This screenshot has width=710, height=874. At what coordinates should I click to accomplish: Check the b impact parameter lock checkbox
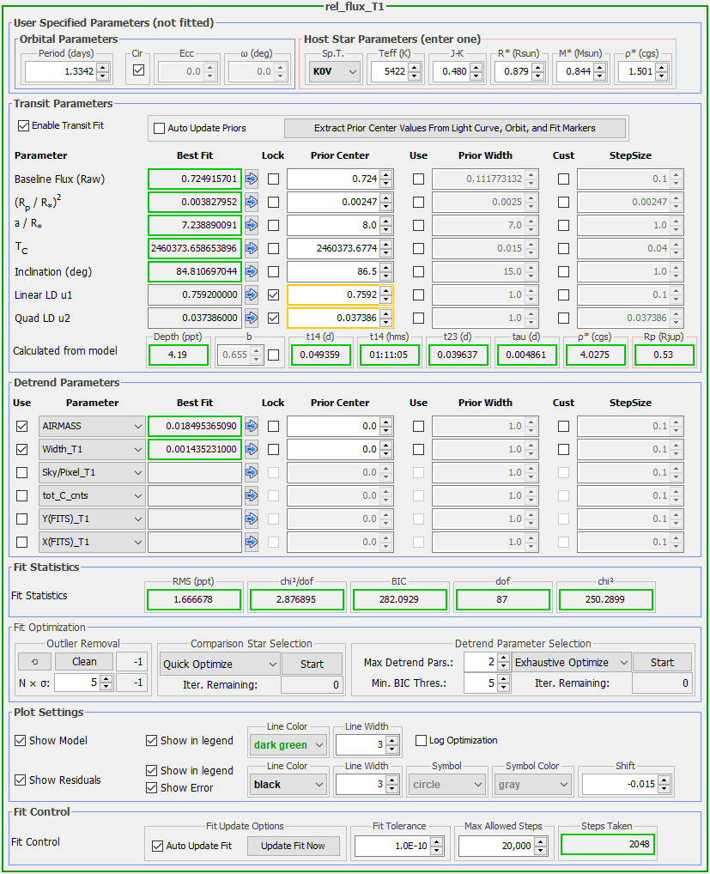pyautogui.click(x=273, y=355)
